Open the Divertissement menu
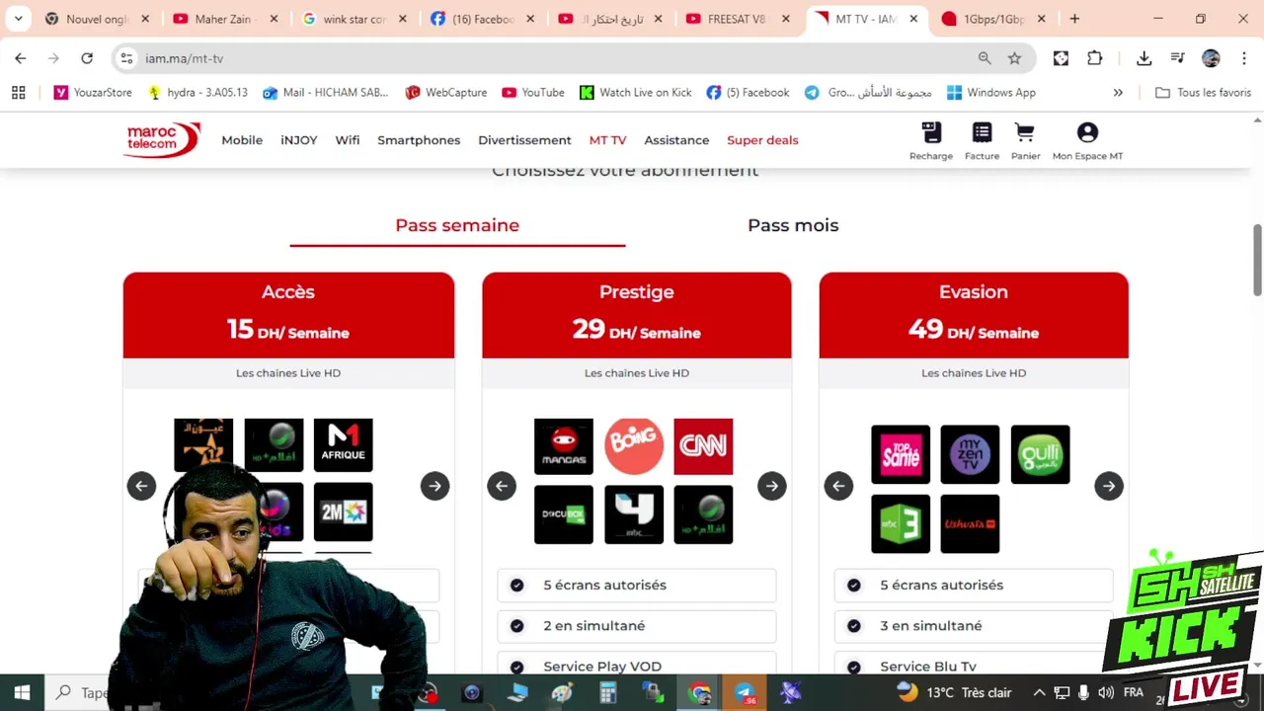Image resolution: width=1264 pixels, height=711 pixels. (524, 140)
